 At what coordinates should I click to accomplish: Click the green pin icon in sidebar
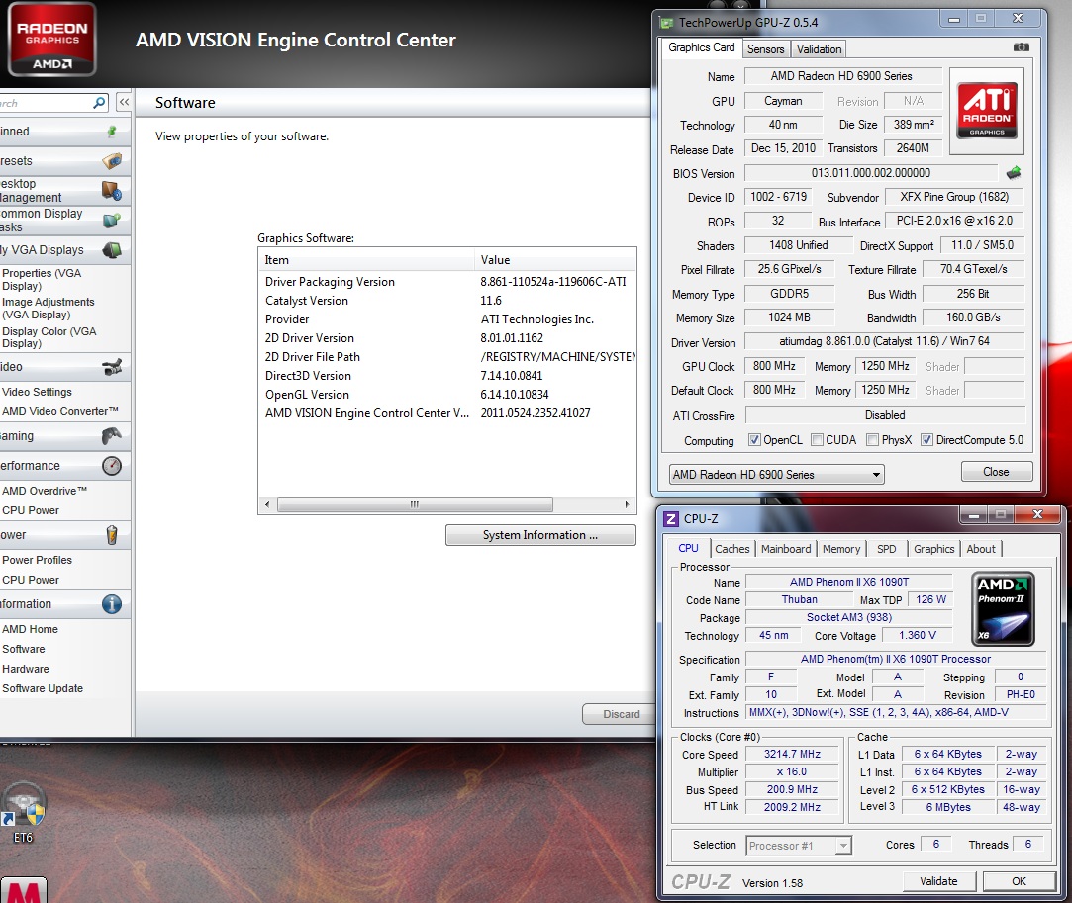112,132
